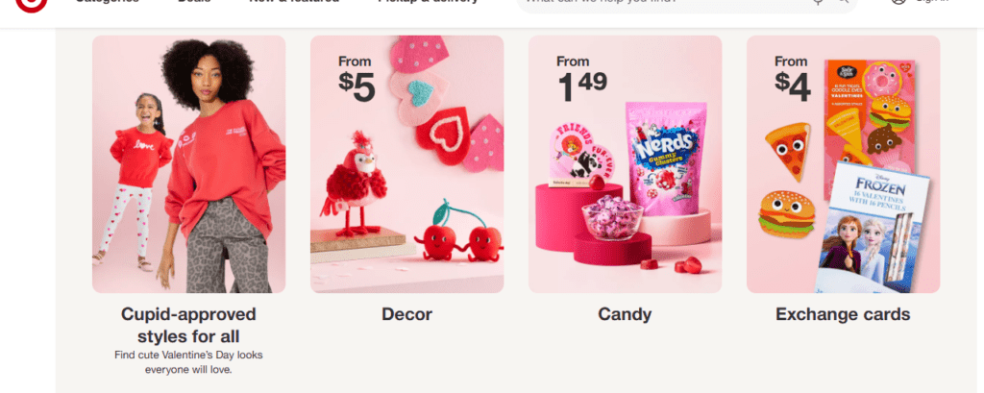Expand the New & featured menu
Viewport: 984px width, 393px height.
click(x=294, y=2)
